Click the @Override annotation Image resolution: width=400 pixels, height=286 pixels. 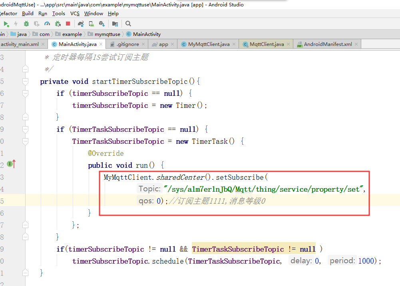[106, 153]
